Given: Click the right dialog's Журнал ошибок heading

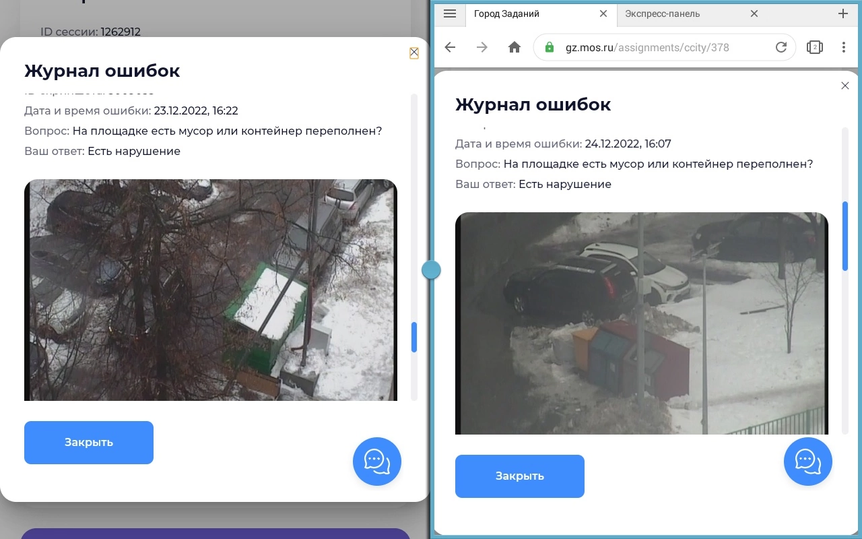Looking at the screenshot, I should pyautogui.click(x=533, y=104).
